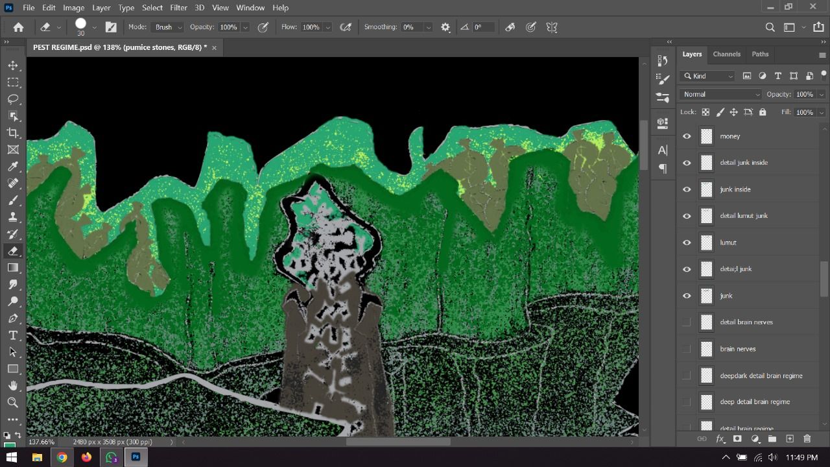Viewport: 830px width, 467px height.
Task: Select the Path Selection tool
Action: 13,352
